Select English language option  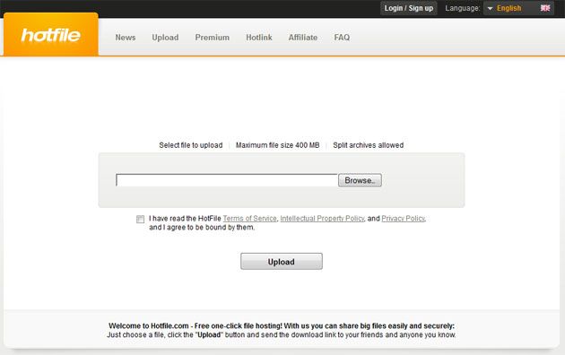[x=508, y=8]
